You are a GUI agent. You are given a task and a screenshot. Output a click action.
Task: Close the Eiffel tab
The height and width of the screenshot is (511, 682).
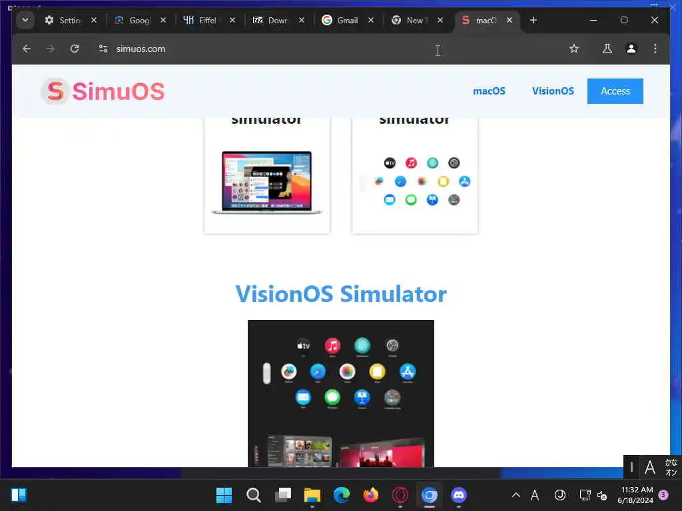click(232, 20)
